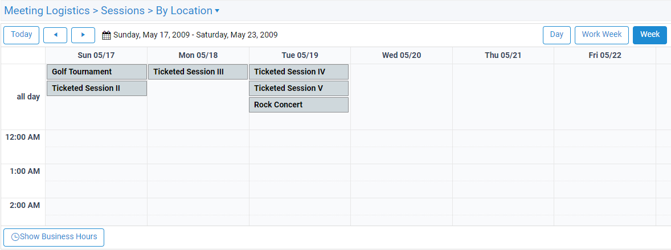Open the Ticketed Session IV event
Viewport: 671px width, 250px height.
coord(298,72)
